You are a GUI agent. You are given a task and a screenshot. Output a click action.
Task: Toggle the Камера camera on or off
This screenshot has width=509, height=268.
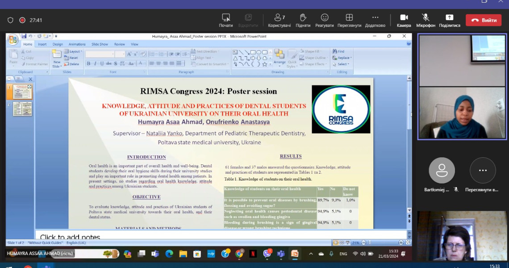point(404,20)
